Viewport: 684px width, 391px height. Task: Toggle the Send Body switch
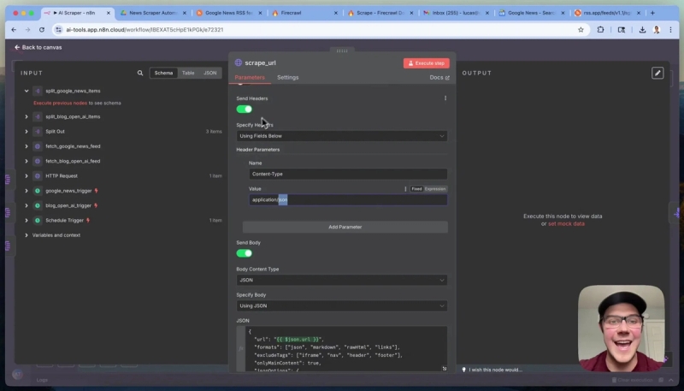[245, 253]
